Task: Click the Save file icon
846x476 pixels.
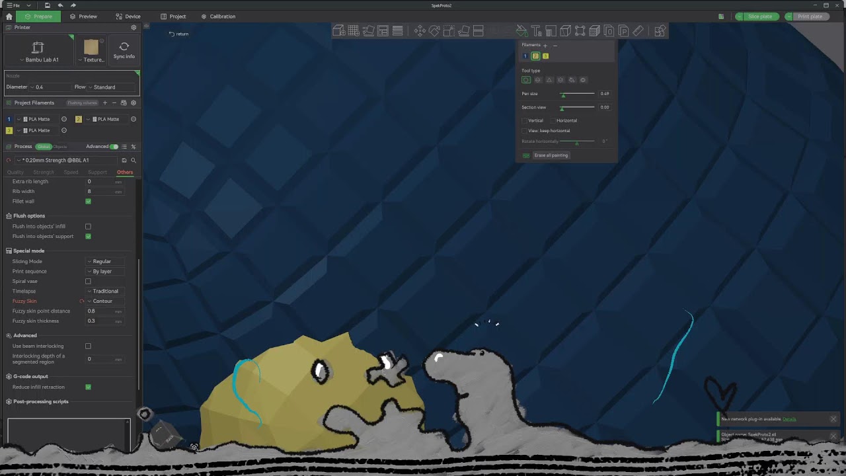Action: 47,5
